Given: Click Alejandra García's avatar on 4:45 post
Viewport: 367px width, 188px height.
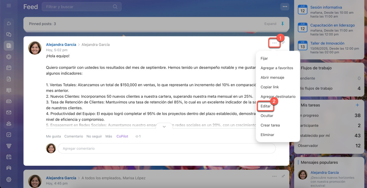Looking at the screenshot, I should 35,181.
